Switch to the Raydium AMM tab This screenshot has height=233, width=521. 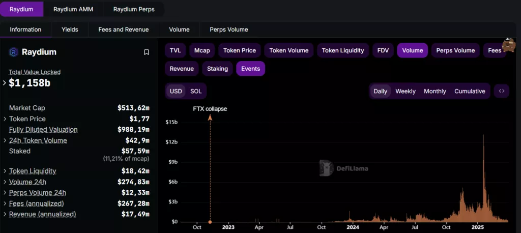(x=73, y=9)
